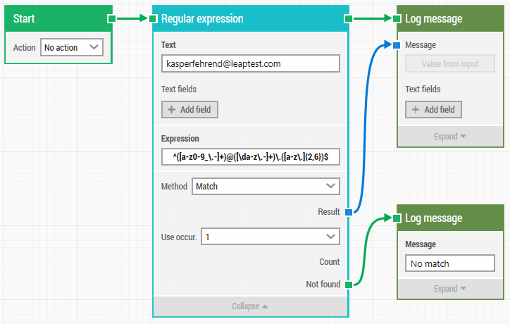The height and width of the screenshot is (324, 510).
Task: Click the Start block's green output connector
Action: 111,19
